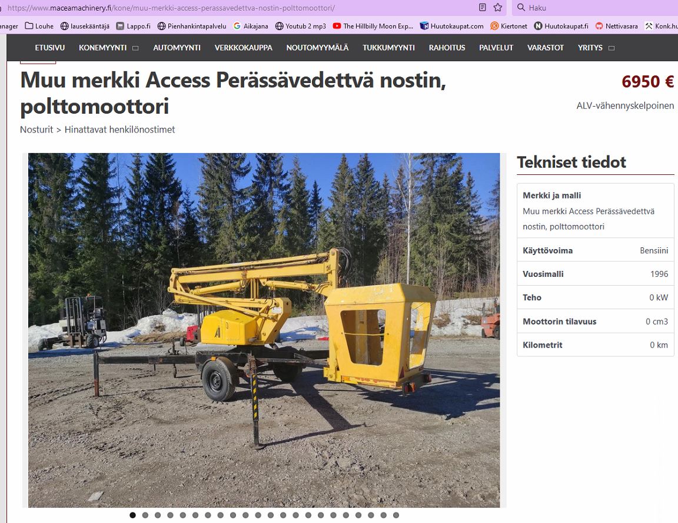This screenshot has height=523, width=678.
Task: Select last image carousel dot
Action: coord(396,515)
